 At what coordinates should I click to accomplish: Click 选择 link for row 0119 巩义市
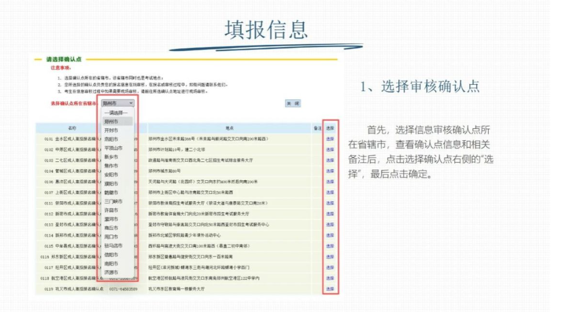coord(330,289)
